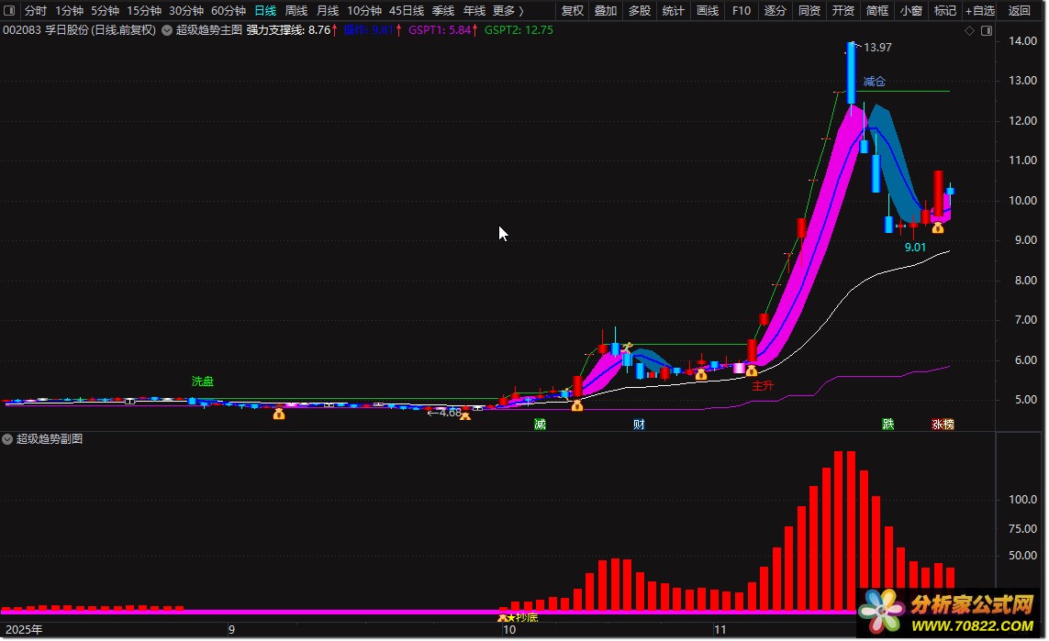Click the 叠加 overlay button
The image size is (1049, 641).
coord(606,11)
